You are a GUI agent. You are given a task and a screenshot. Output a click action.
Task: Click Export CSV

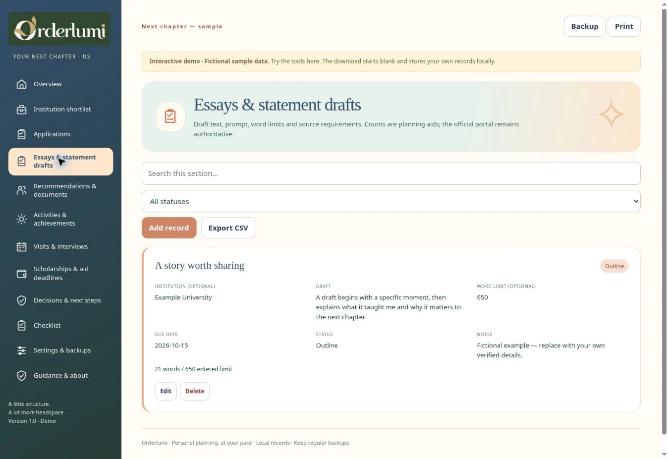[x=228, y=228]
